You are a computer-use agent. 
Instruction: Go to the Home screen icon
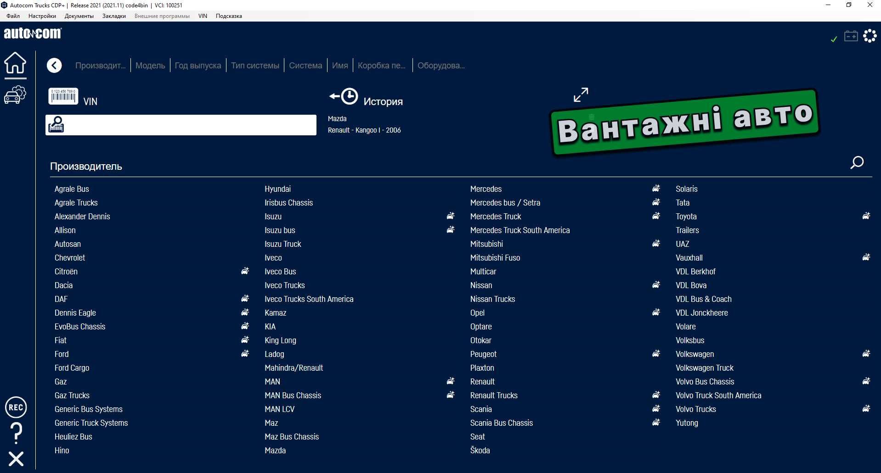[x=15, y=63]
